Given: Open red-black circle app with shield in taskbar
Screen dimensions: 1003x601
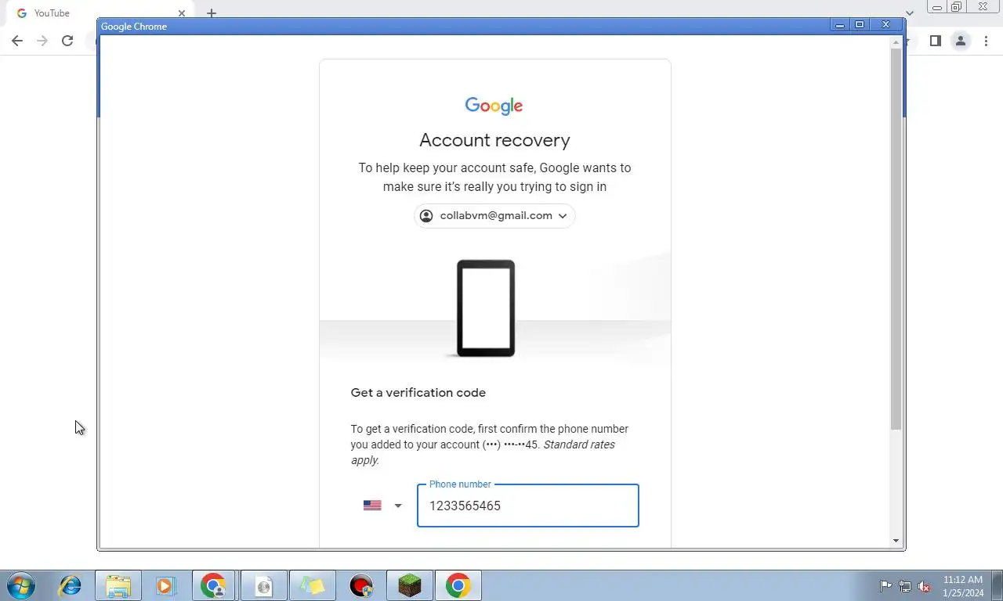Looking at the screenshot, I should (361, 585).
